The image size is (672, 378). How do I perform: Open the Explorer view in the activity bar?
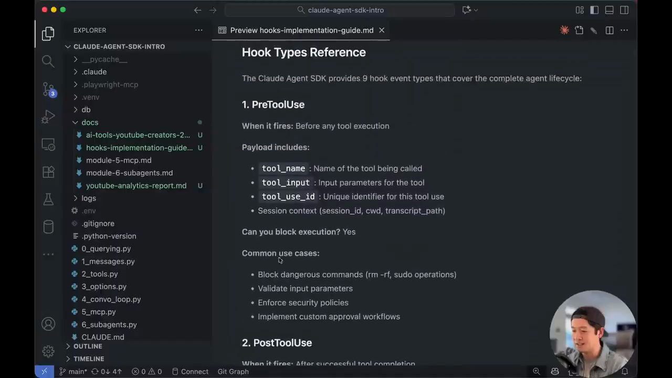[48, 34]
